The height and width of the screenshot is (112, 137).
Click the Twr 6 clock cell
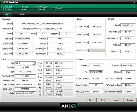49,81
